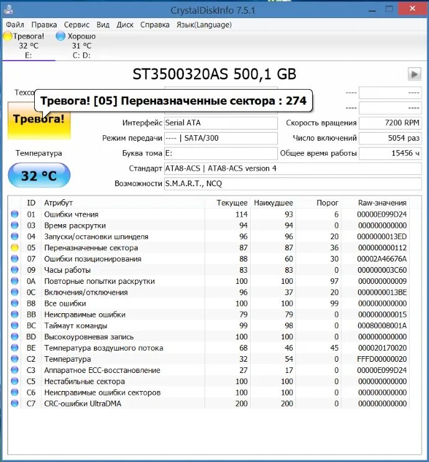Select the C: D: disk with Хорошо status
Viewport: 429px width, 462px height.
coord(81,45)
